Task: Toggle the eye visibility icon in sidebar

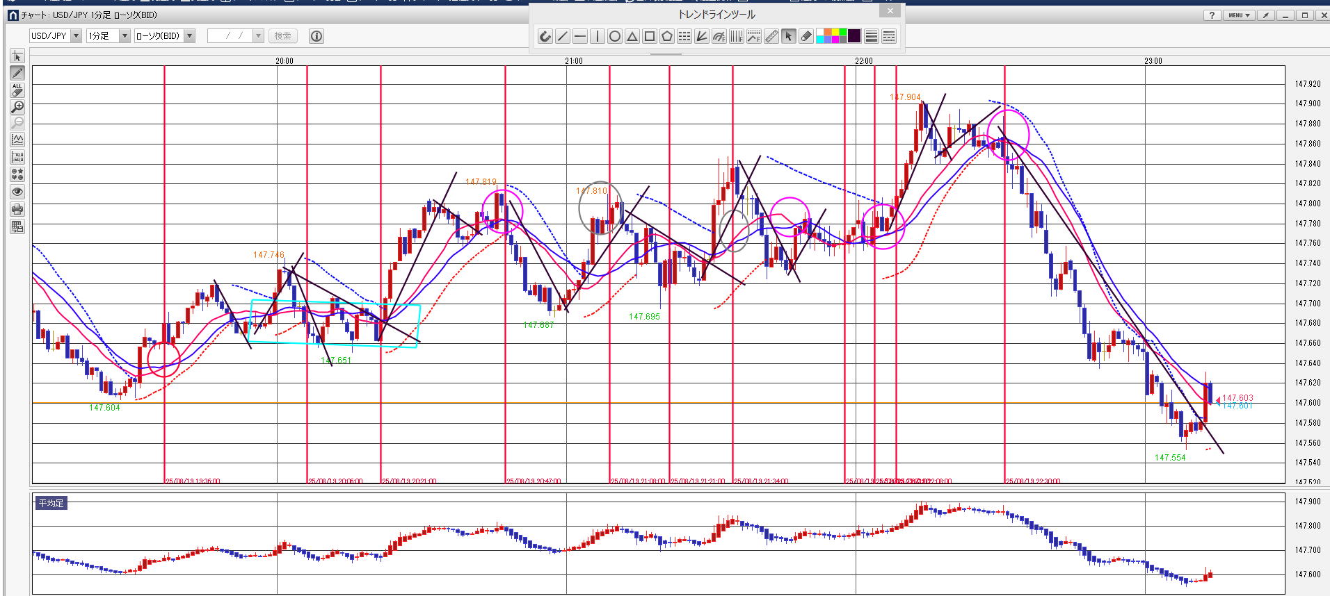Action: coord(17,192)
